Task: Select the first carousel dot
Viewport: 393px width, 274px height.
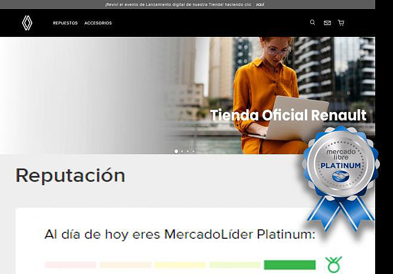Action: pyautogui.click(x=176, y=151)
